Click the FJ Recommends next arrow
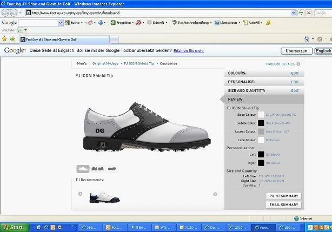Viewport: 332px width, 232px height. pos(215,194)
